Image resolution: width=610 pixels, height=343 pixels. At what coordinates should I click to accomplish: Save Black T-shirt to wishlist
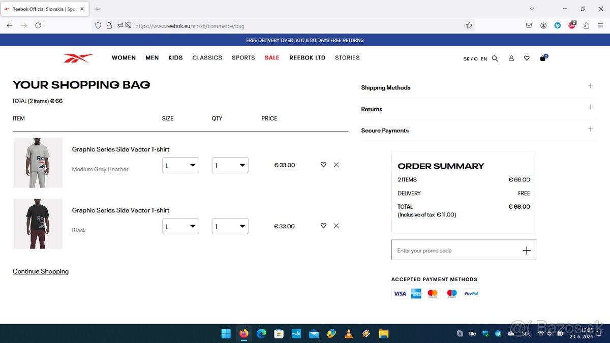323,226
